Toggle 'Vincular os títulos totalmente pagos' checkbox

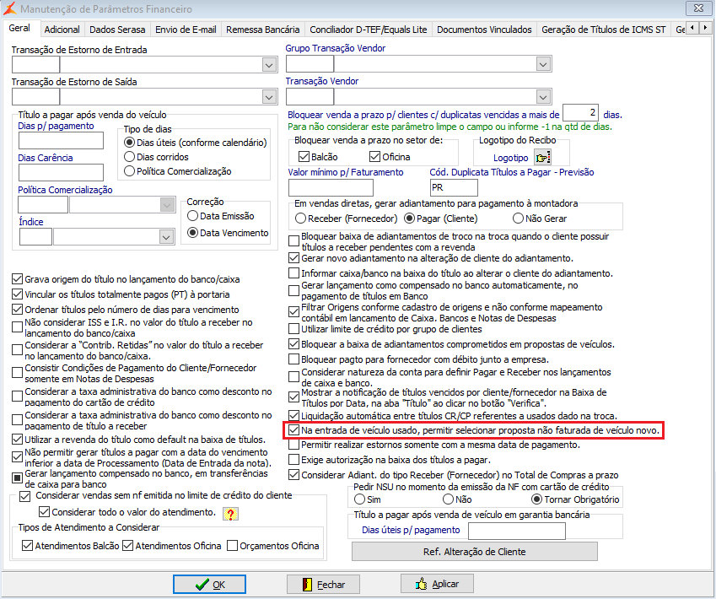click(17, 294)
